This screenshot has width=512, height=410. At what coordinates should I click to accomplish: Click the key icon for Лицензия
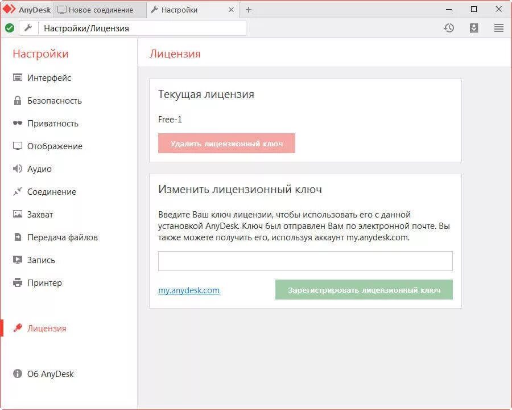pos(18,328)
